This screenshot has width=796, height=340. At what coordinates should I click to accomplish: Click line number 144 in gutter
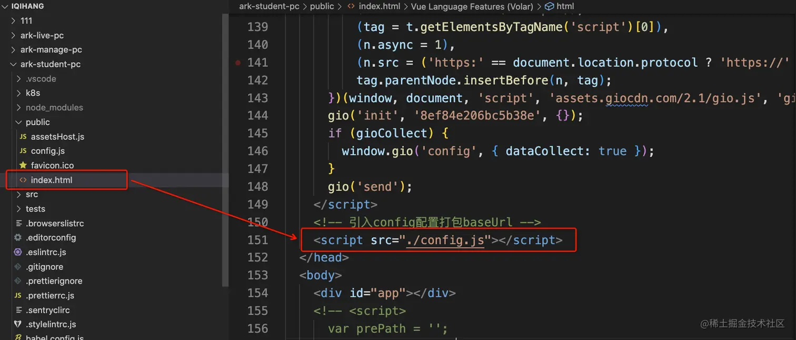click(257, 116)
